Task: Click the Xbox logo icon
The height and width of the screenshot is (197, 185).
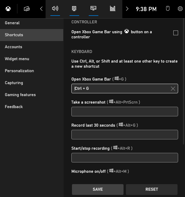Action: [x=8, y=9]
